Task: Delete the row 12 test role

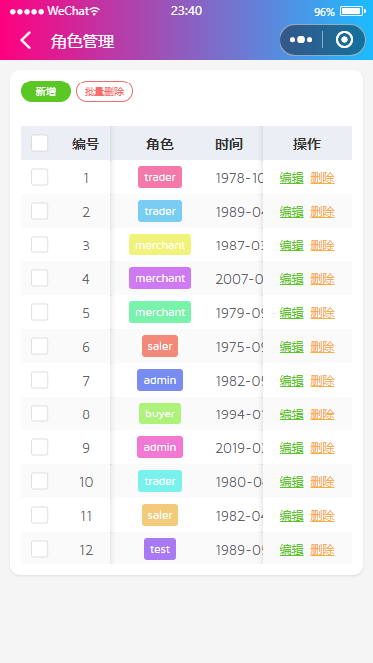Action: [322, 550]
